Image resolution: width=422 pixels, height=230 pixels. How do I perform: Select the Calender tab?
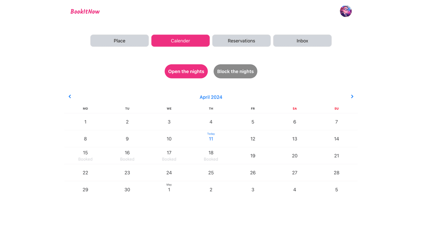(x=180, y=41)
